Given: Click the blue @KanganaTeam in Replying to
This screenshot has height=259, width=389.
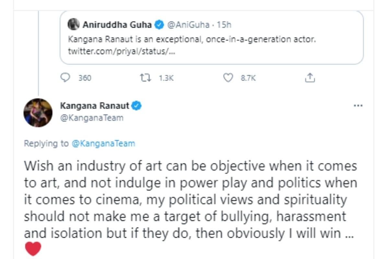Looking at the screenshot, I should [103, 143].
